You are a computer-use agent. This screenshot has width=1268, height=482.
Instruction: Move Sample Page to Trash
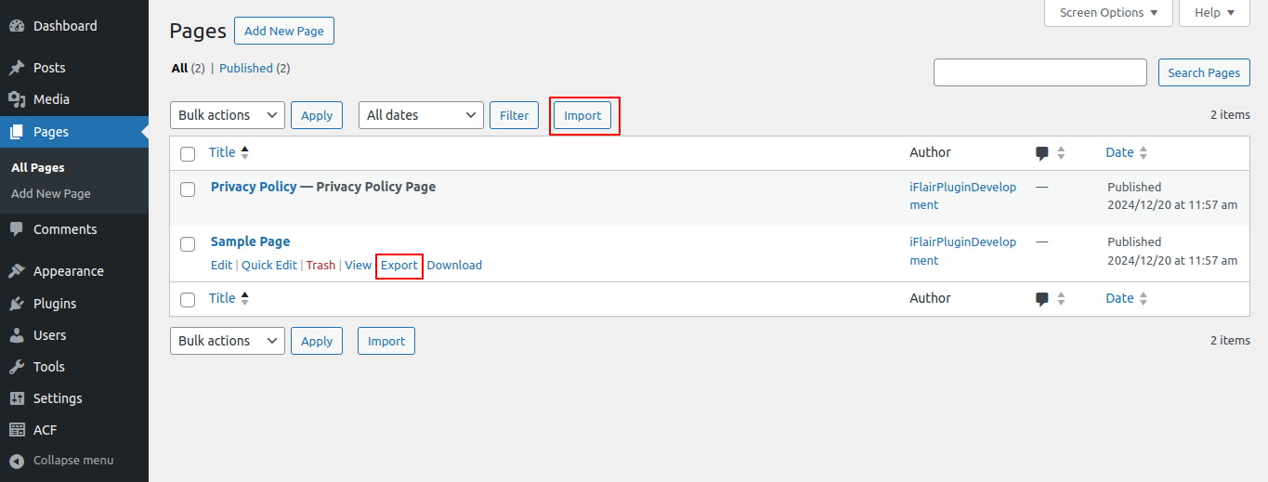coord(320,266)
